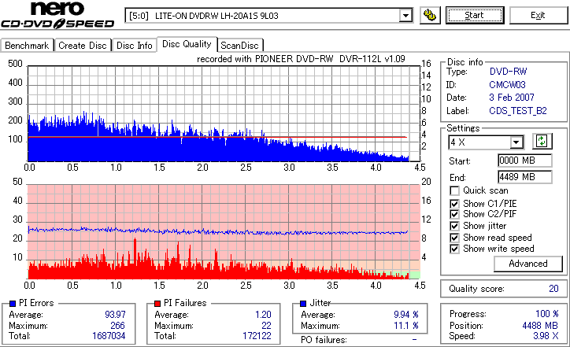Click PI Failures average 1.20
This screenshot has width=570, height=347.
(263, 314)
